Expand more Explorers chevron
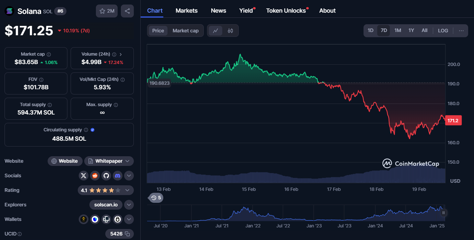 (129, 205)
